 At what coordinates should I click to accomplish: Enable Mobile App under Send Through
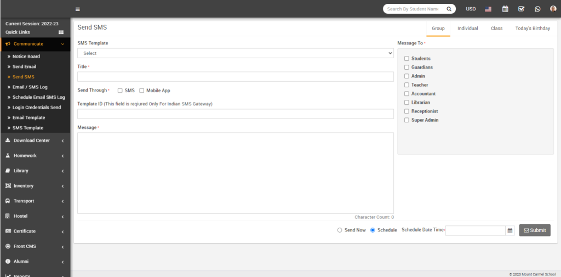click(142, 91)
